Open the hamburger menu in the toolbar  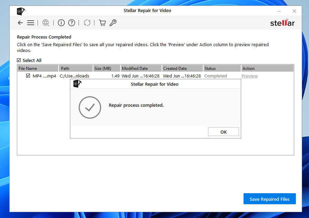point(31,23)
